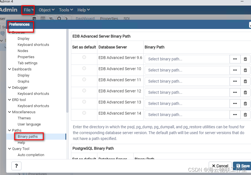Select Keyboard shortcuts under Debugger

(33, 94)
